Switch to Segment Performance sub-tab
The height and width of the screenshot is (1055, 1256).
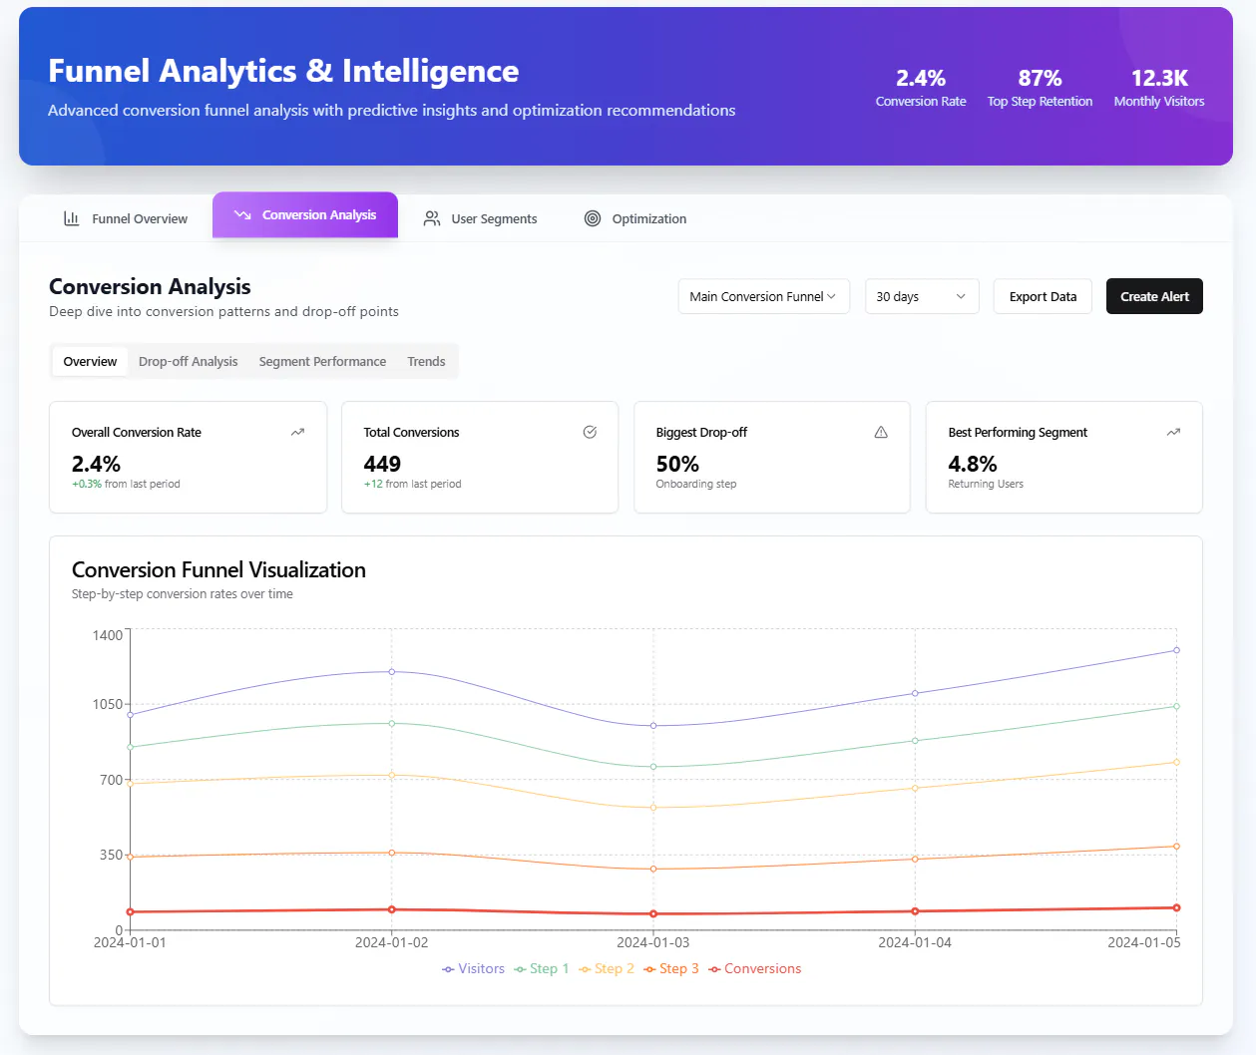(x=322, y=361)
